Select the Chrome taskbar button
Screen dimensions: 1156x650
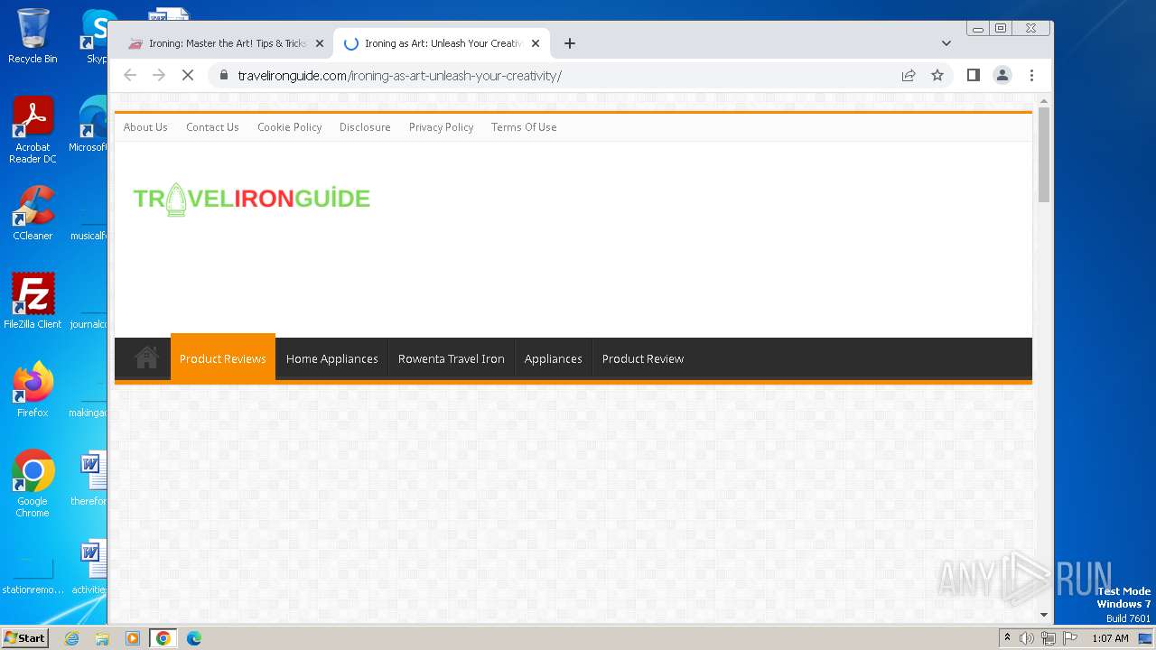point(163,638)
